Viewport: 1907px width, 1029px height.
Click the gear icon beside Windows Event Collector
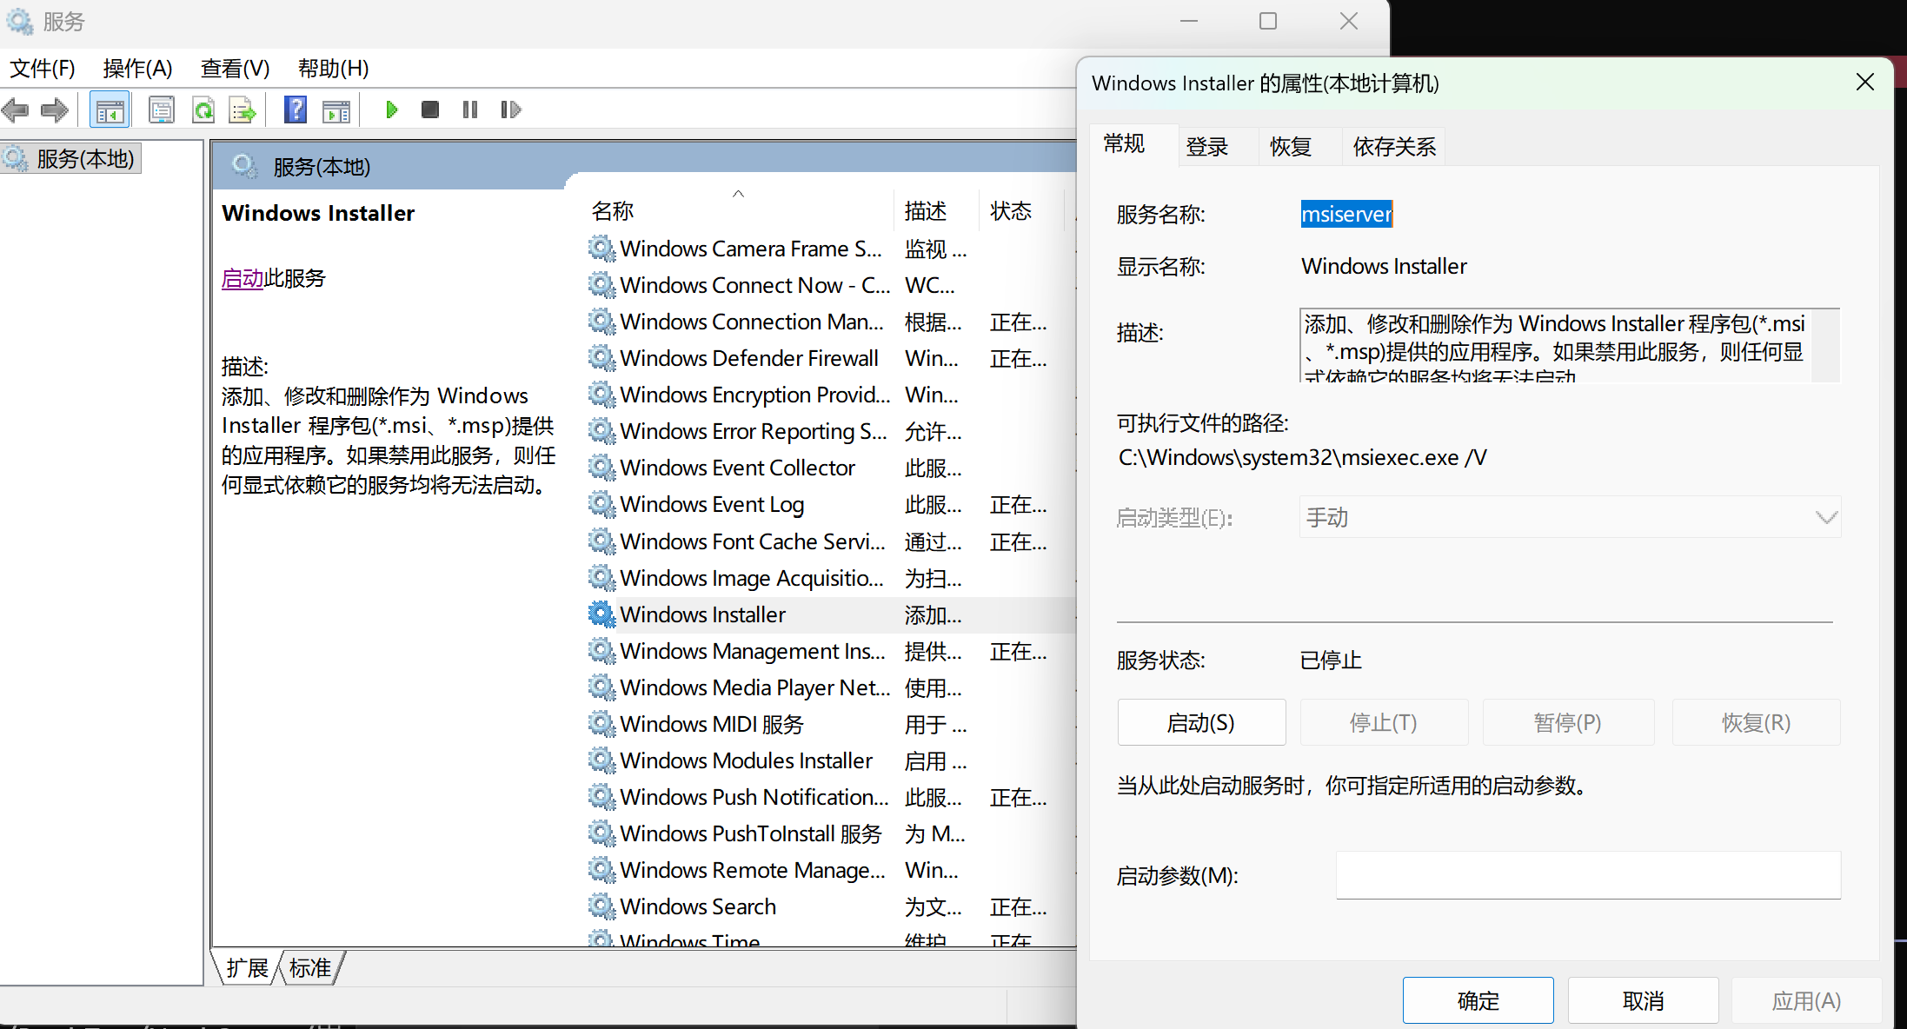click(x=601, y=468)
